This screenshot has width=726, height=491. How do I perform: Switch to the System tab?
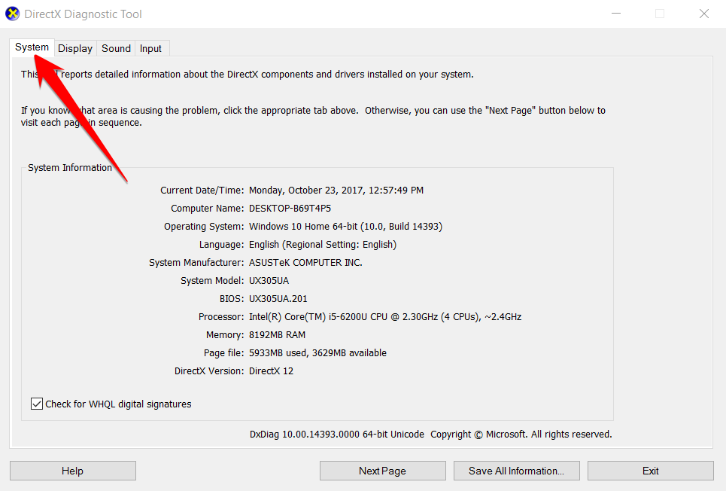click(x=32, y=47)
